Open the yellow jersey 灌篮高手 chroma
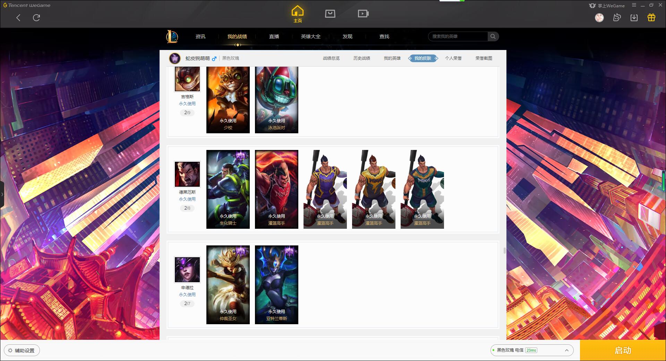Image resolution: width=666 pixels, height=361 pixels. (374, 189)
